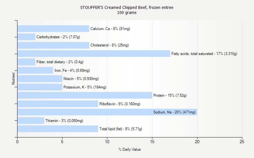Select the Iron, Fe bar

tap(35, 70)
